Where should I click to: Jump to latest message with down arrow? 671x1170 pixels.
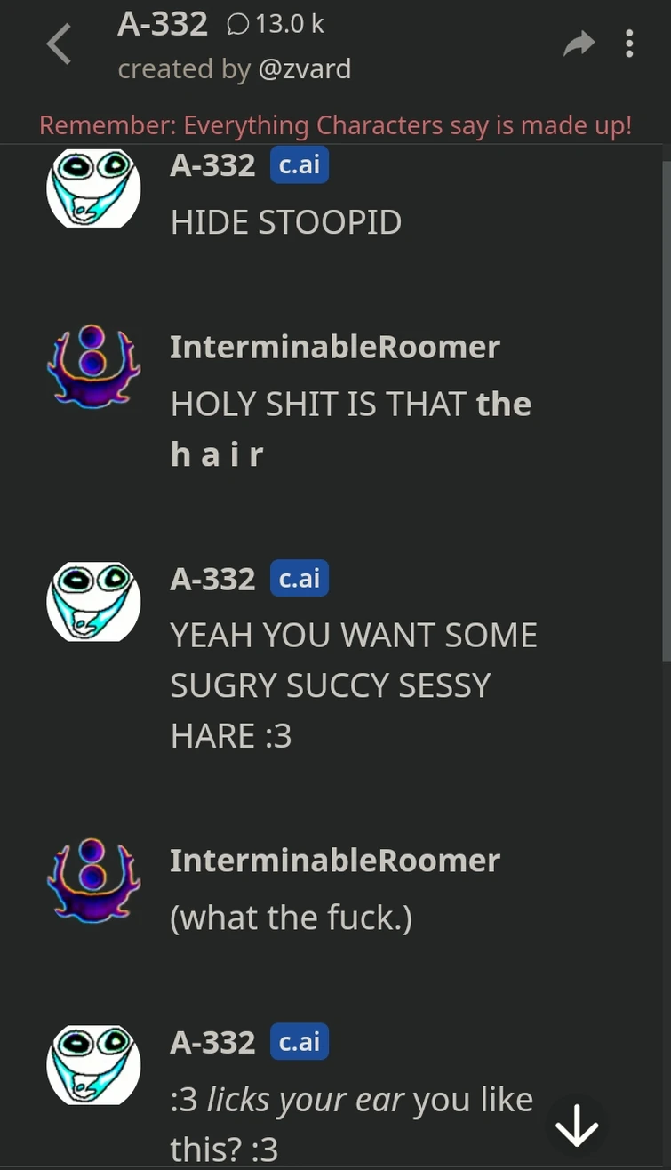[x=577, y=1126]
